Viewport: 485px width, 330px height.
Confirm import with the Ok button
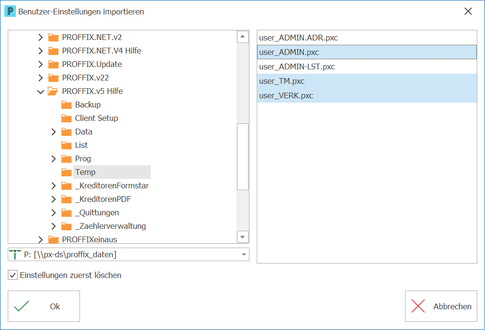coord(44,306)
